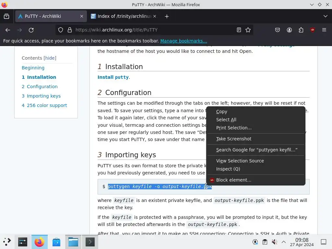Jump to 3 Importing keys in the contents

[x=41, y=96]
